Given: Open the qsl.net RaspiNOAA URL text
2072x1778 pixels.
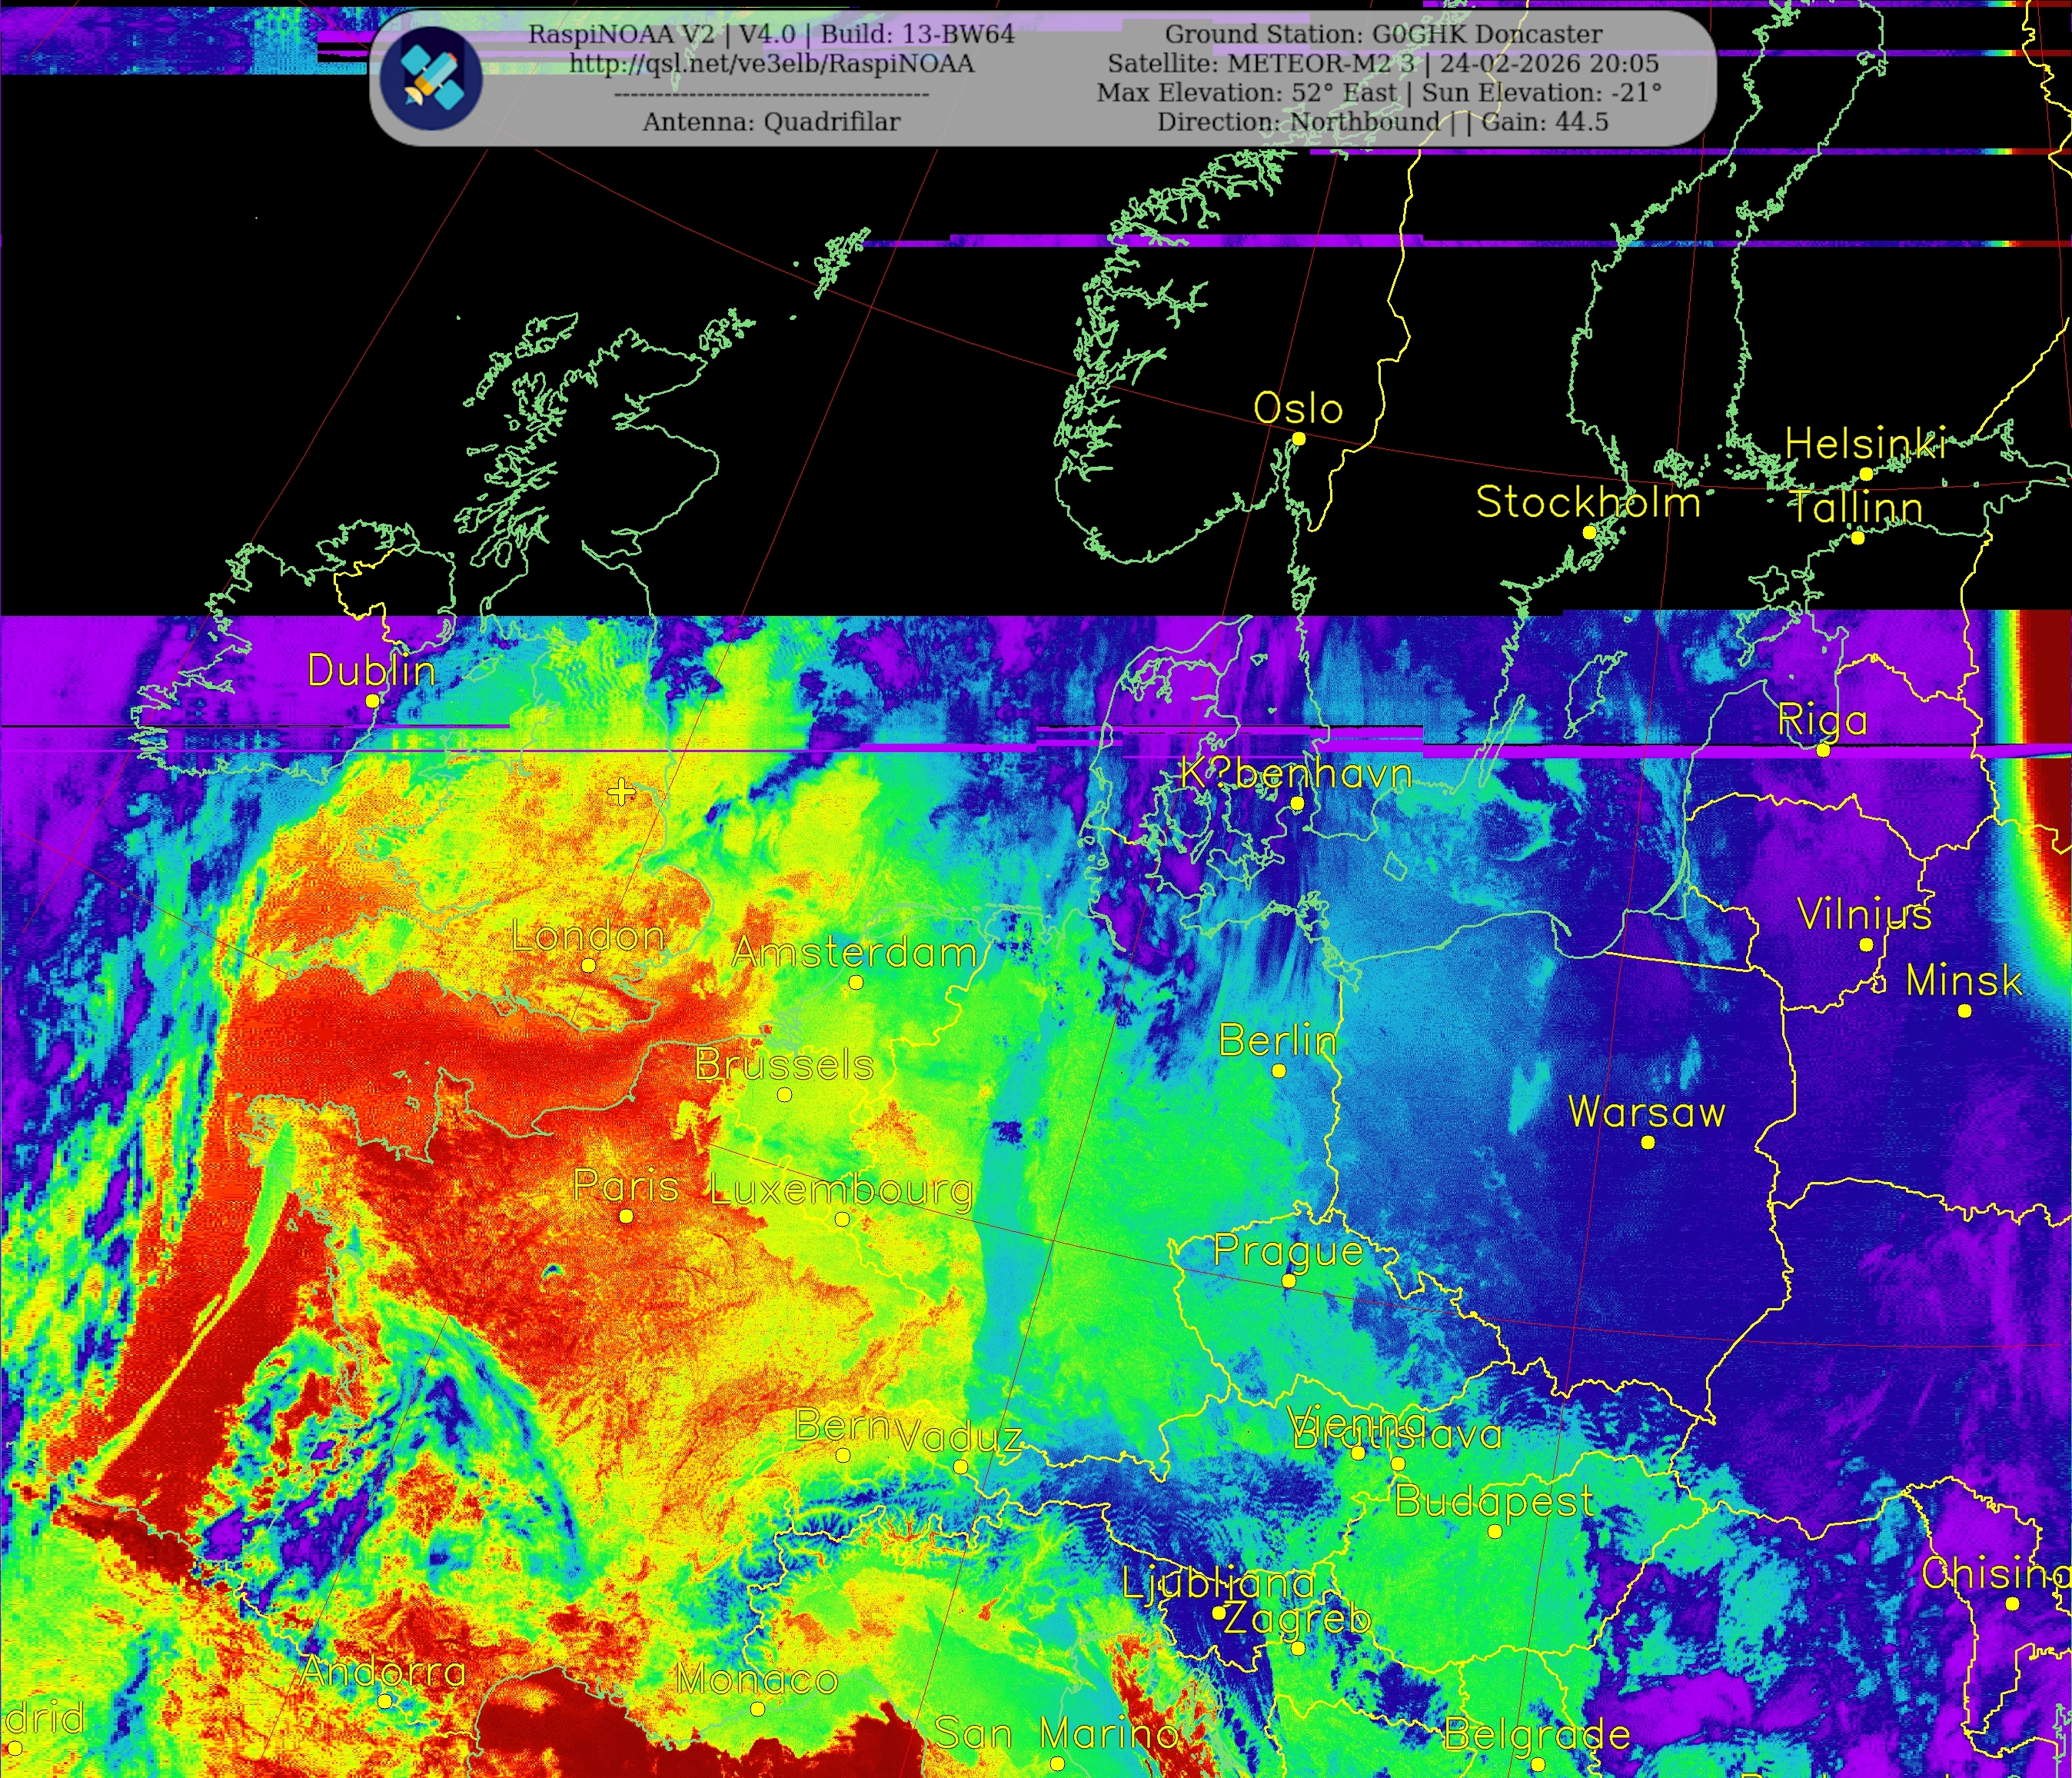Looking at the screenshot, I should pos(771,64).
